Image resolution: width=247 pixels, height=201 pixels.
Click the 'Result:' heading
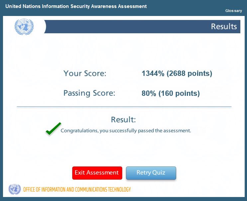pyautogui.click(x=123, y=119)
